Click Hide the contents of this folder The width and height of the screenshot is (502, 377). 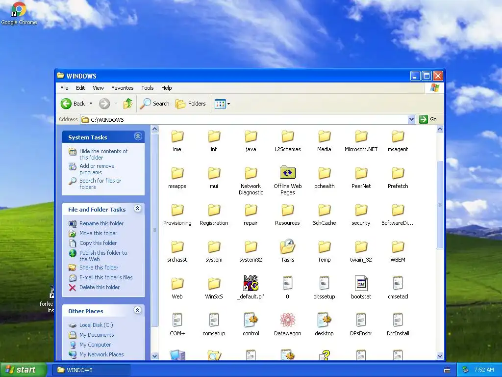103,154
